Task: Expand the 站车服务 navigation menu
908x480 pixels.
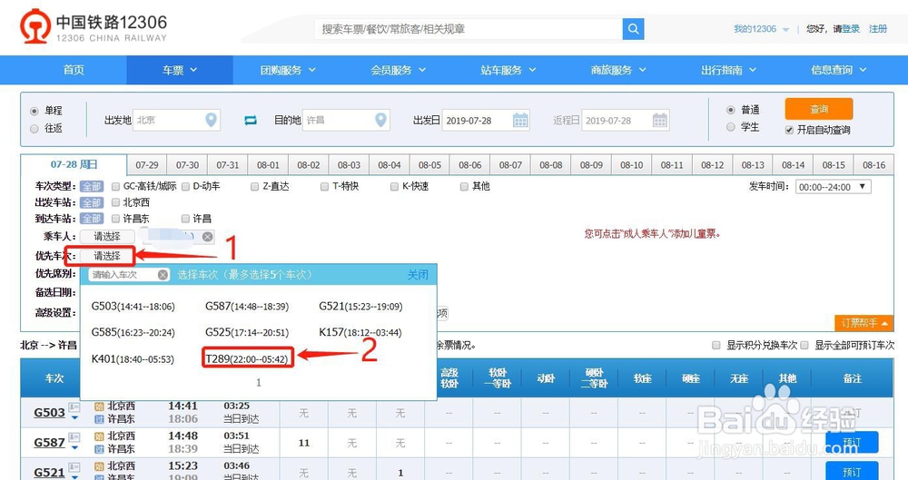Action: (508, 70)
